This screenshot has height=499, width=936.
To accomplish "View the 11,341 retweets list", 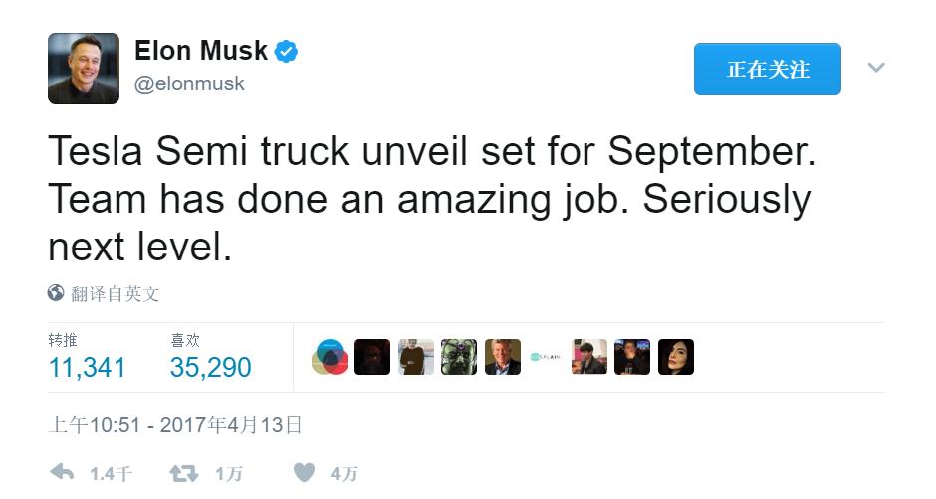I will pos(87,367).
